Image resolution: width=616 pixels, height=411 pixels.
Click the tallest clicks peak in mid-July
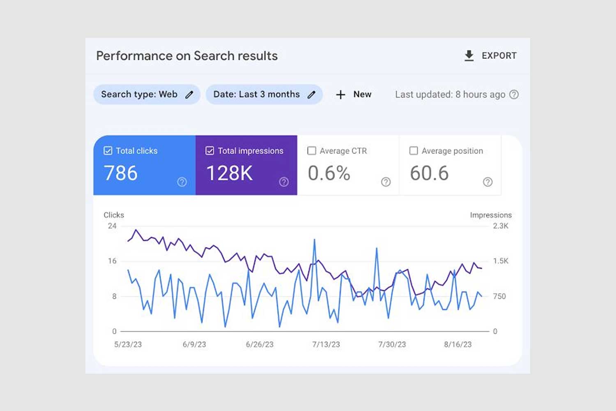click(x=315, y=240)
